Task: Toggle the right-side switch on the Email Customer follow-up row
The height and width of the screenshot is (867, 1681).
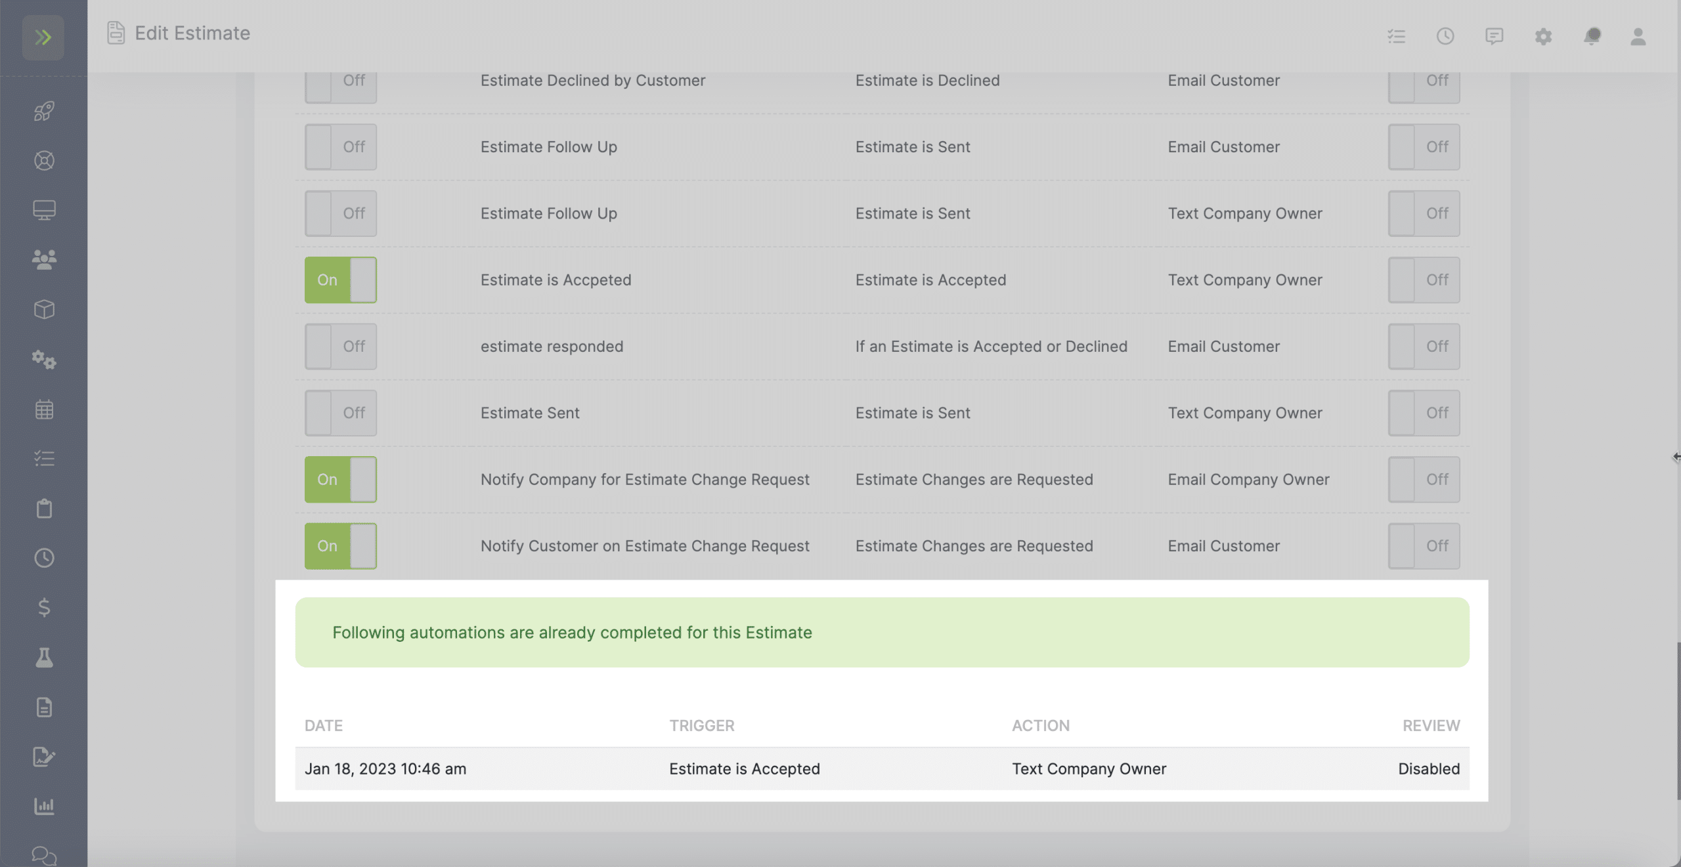Action: [1424, 147]
